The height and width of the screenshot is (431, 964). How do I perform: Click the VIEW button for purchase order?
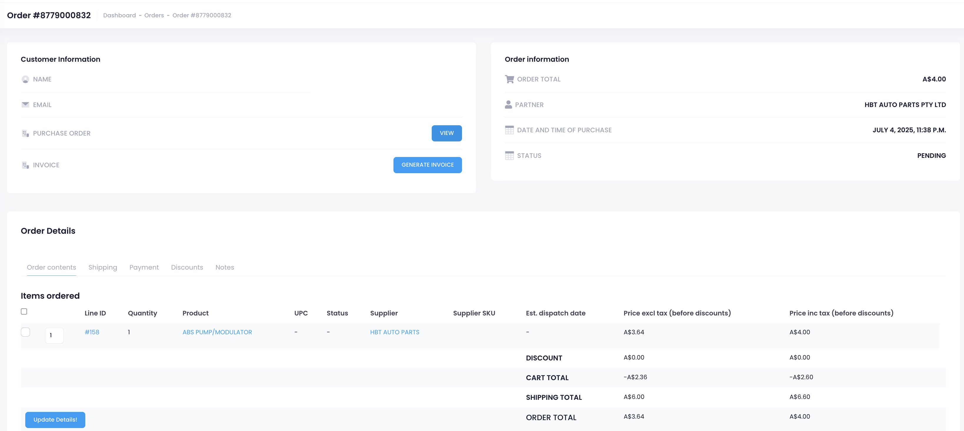tap(446, 133)
